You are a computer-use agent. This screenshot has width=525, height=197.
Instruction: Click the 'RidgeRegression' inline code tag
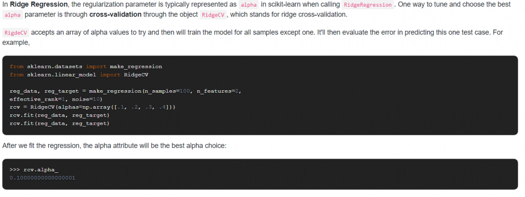click(368, 5)
